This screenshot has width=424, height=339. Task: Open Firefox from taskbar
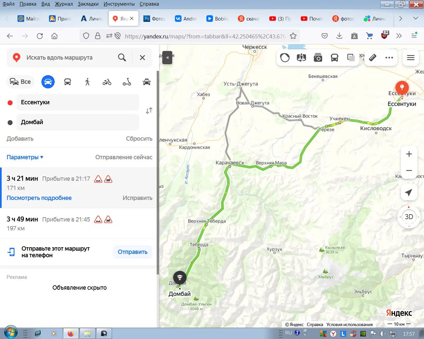click(71, 333)
